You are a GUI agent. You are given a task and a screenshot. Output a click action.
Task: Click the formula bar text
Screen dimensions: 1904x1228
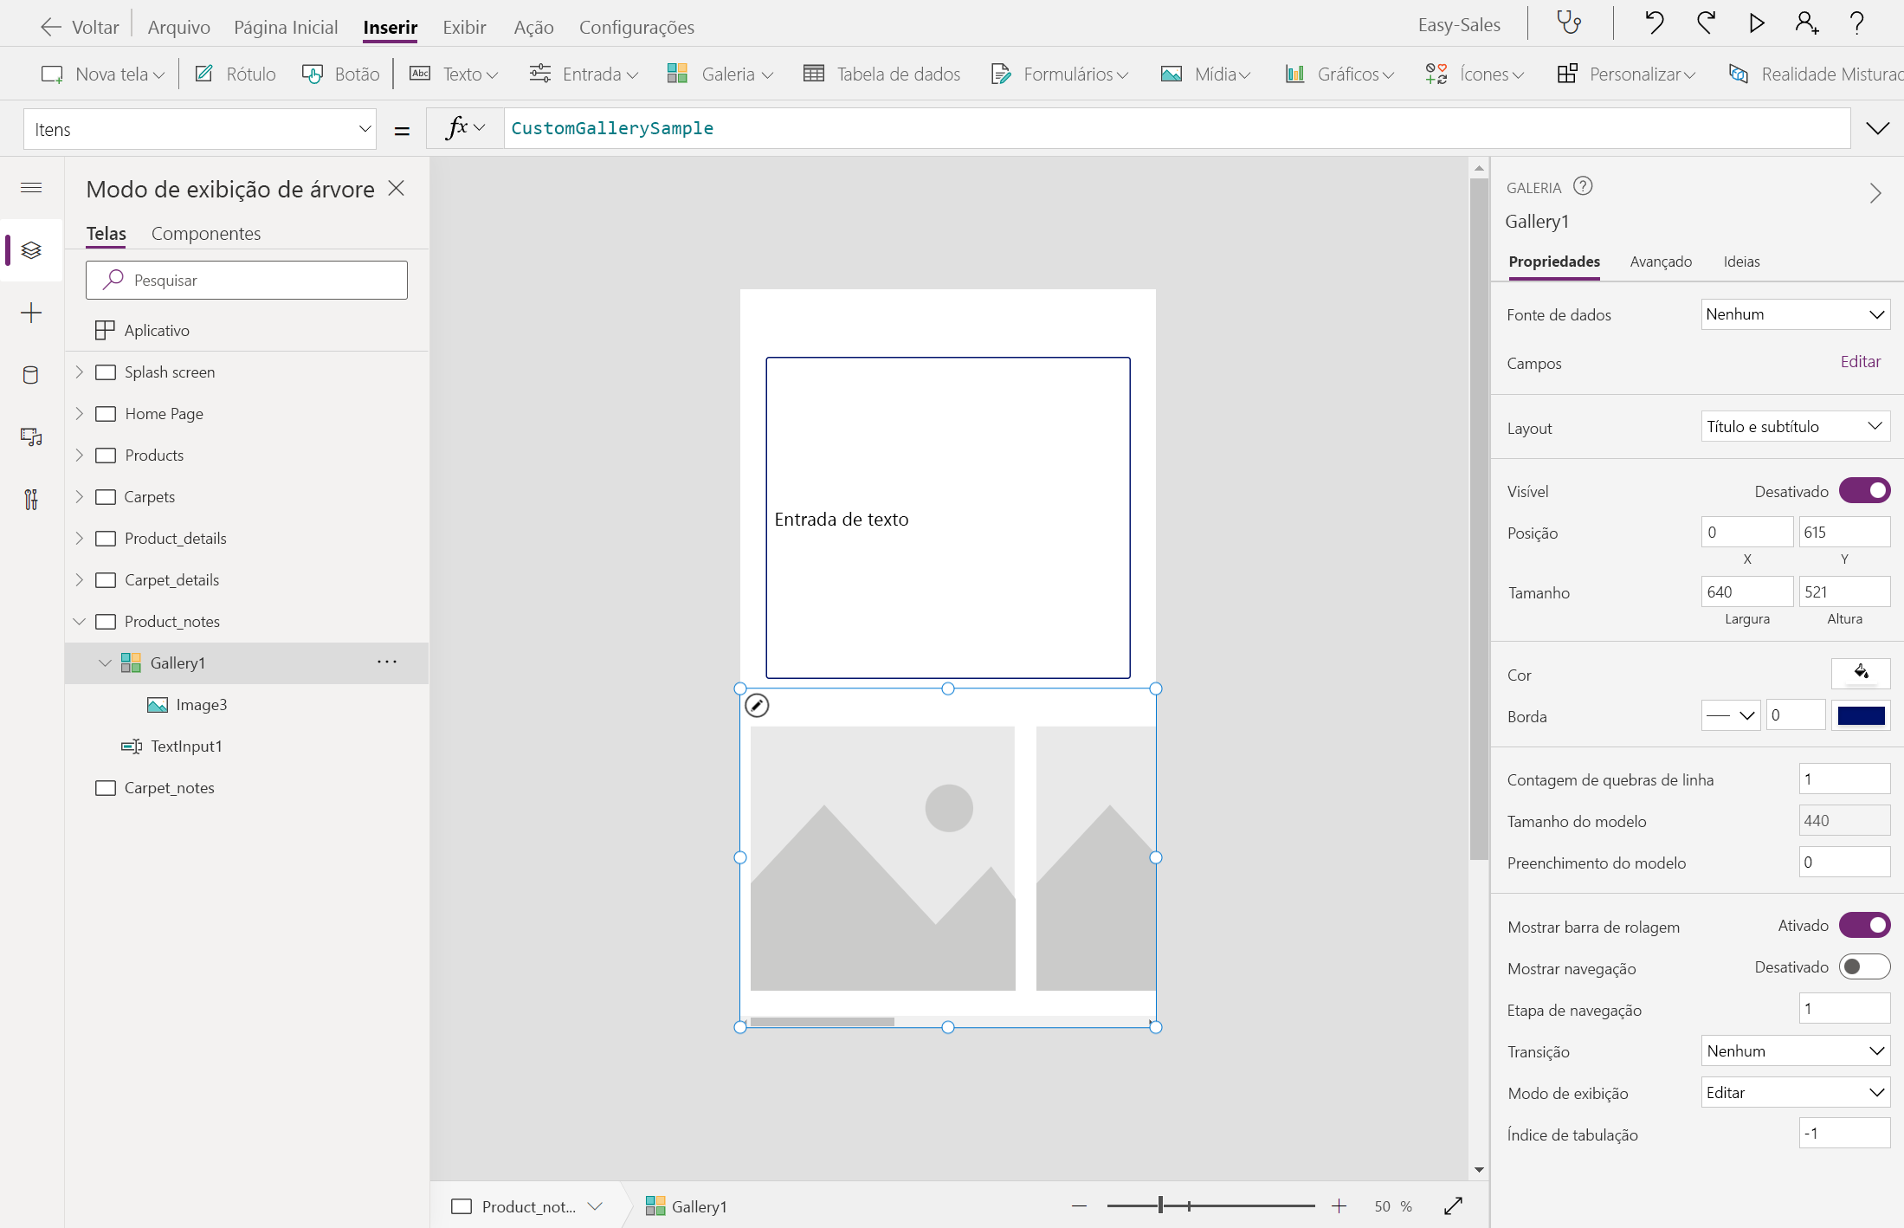pyautogui.click(x=612, y=128)
